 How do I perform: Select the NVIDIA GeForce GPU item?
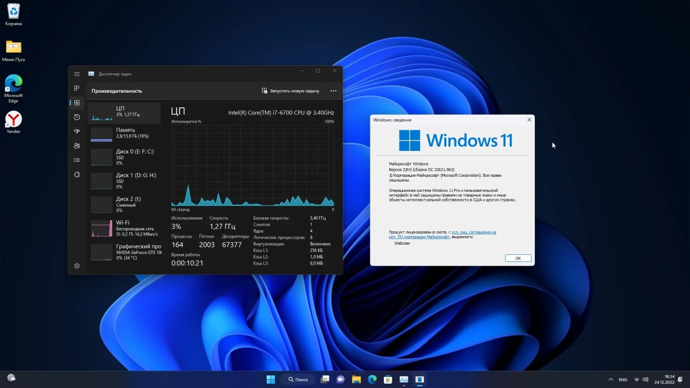coord(124,252)
